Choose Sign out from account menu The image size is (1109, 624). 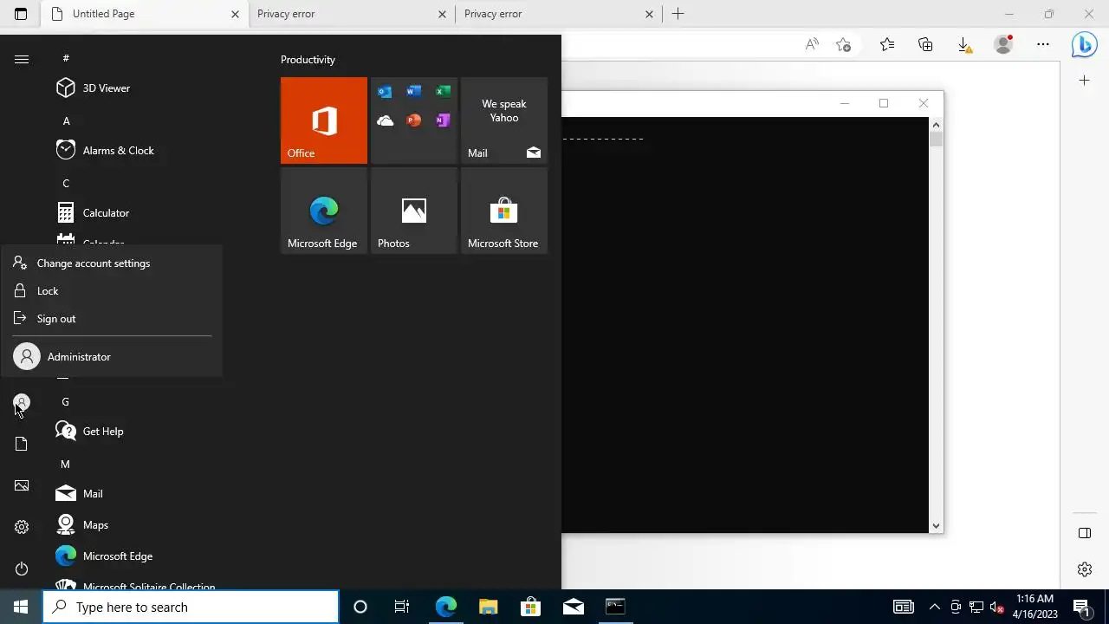(112, 319)
